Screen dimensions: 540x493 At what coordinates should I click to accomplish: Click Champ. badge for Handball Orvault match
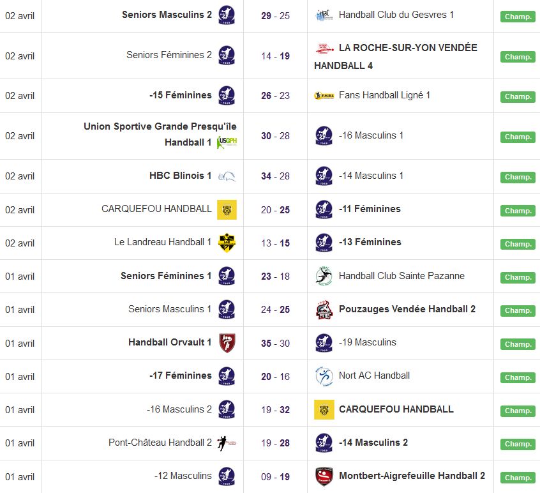518,344
